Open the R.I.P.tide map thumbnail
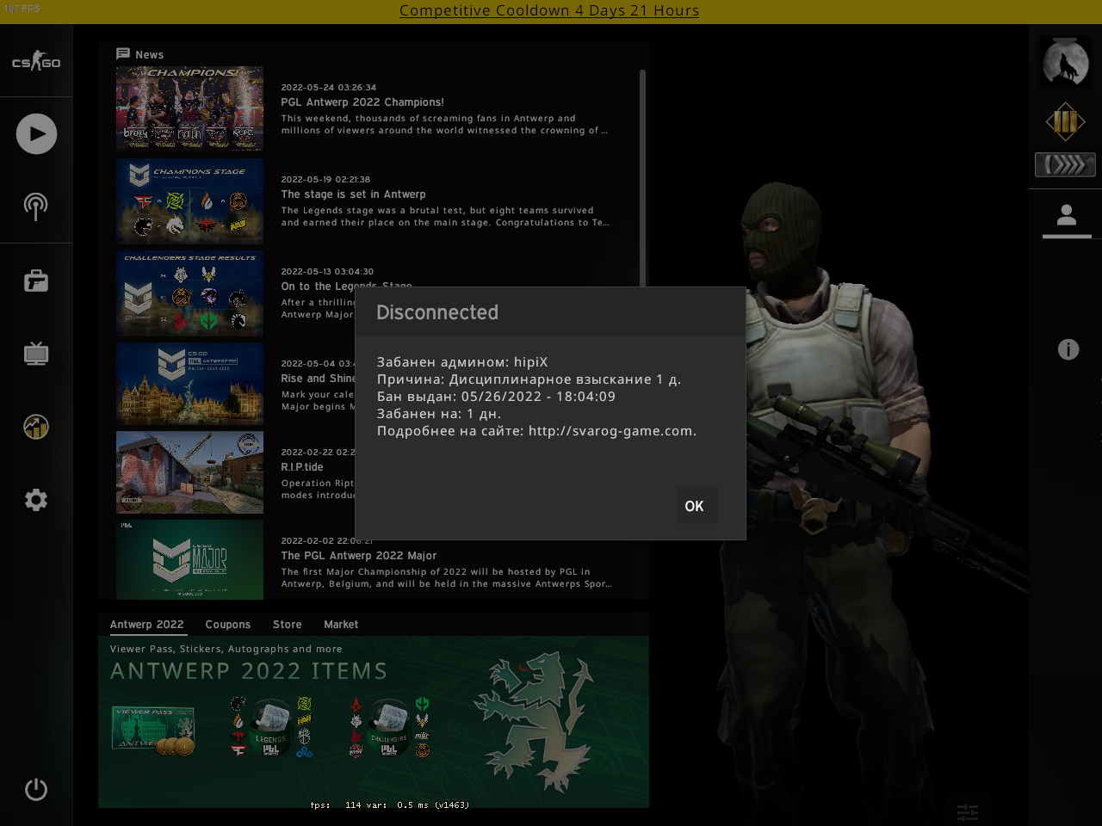 click(189, 472)
